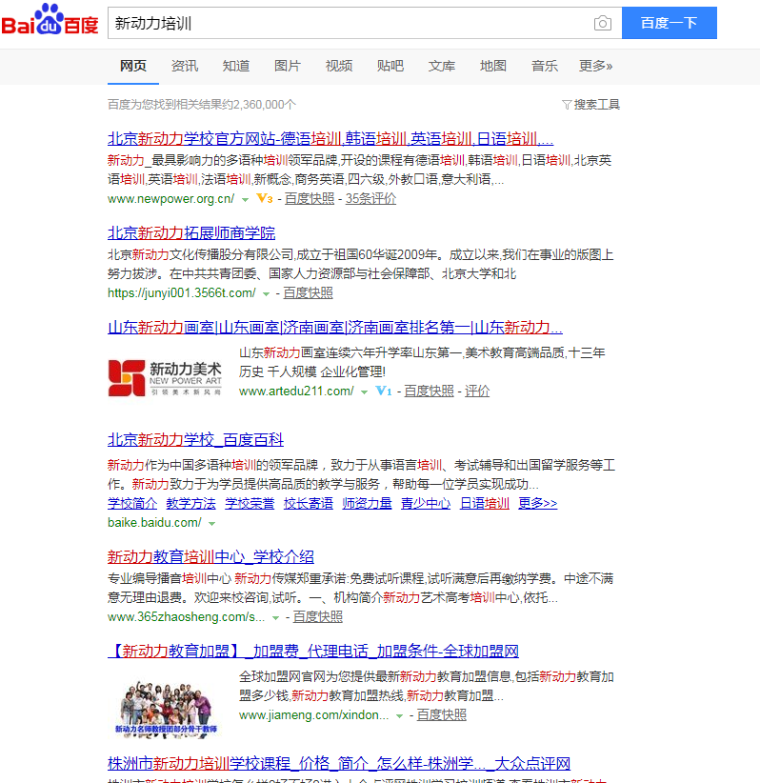The width and height of the screenshot is (760, 783).
Task: Click V3 badge on newpower.org.cn result
Action: tap(265, 199)
